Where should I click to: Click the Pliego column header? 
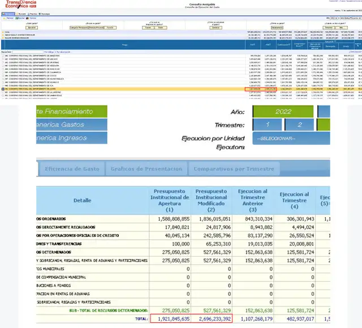pos(125,45)
